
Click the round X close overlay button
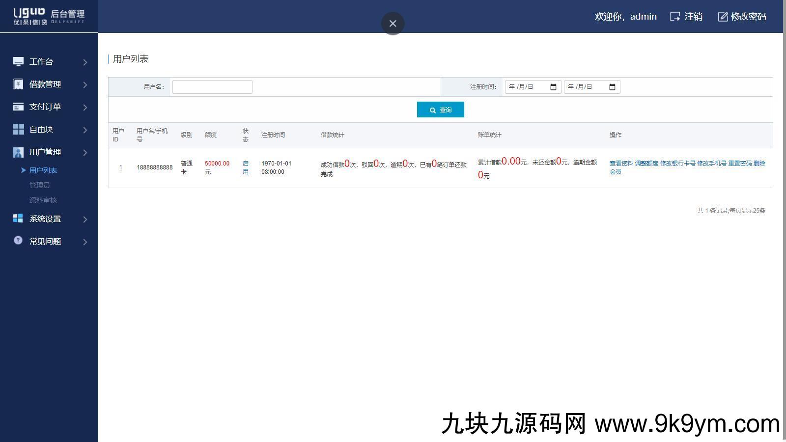pos(393,24)
